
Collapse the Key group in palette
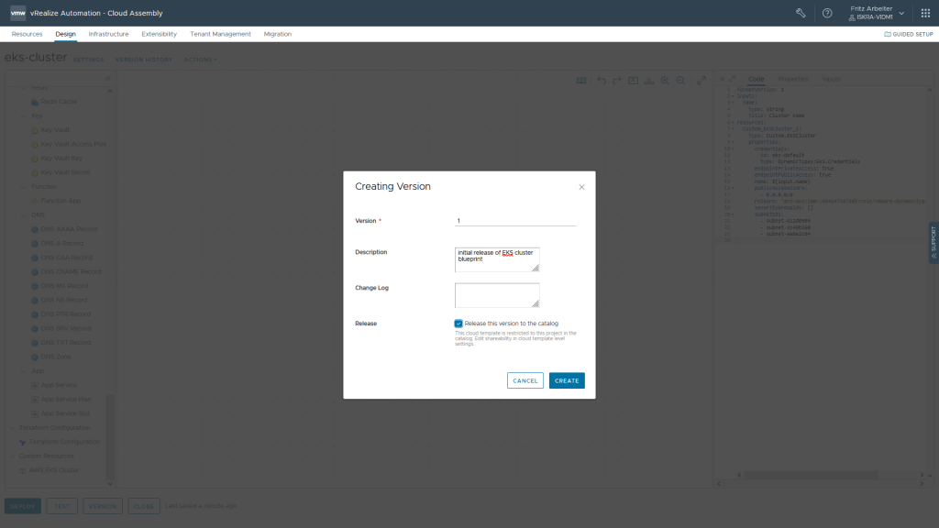[23, 116]
